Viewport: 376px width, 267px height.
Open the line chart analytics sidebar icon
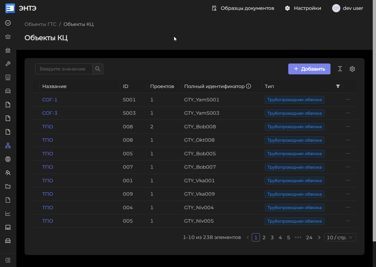8,214
